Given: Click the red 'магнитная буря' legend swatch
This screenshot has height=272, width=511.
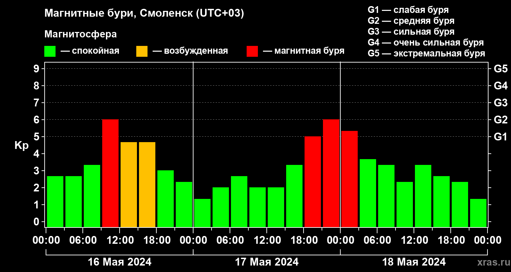Looking at the screenshot, I should 252,51.
